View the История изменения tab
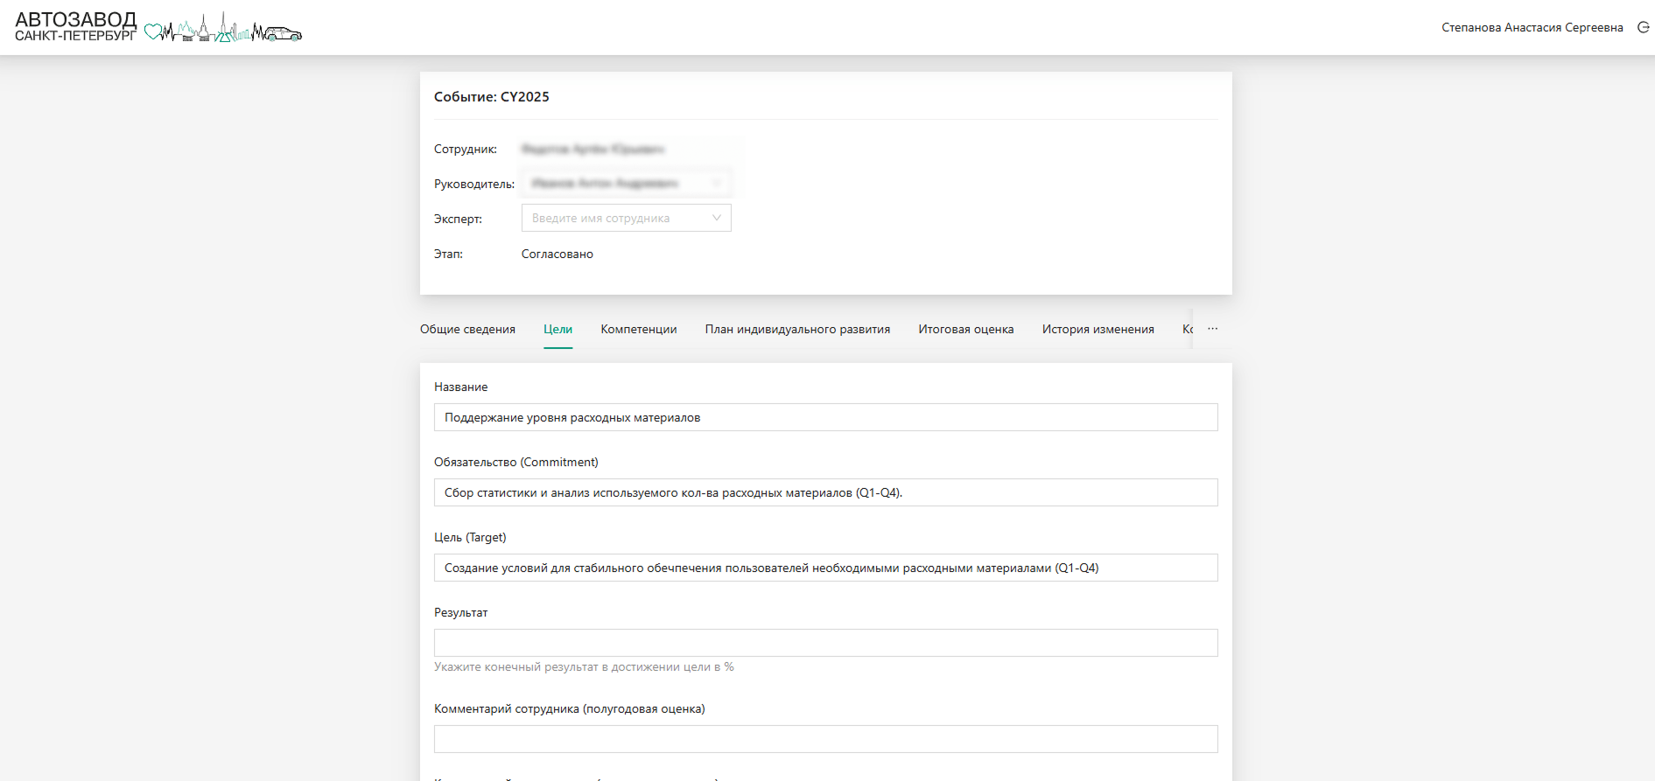 [x=1097, y=330]
